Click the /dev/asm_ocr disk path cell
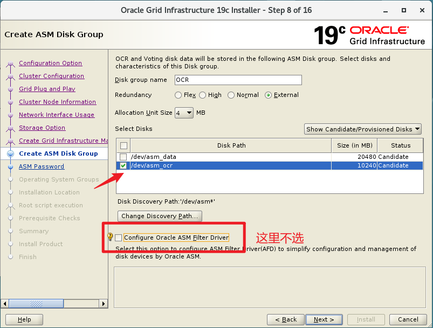Screen dimensions: 433x328 pyautogui.click(x=231, y=165)
